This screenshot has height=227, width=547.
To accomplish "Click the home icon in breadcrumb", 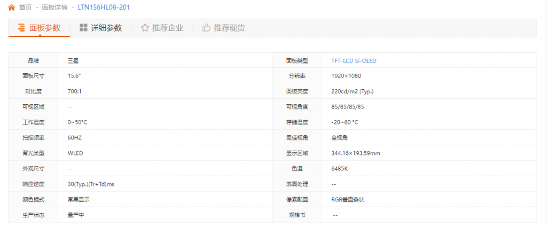I will [x=12, y=7].
